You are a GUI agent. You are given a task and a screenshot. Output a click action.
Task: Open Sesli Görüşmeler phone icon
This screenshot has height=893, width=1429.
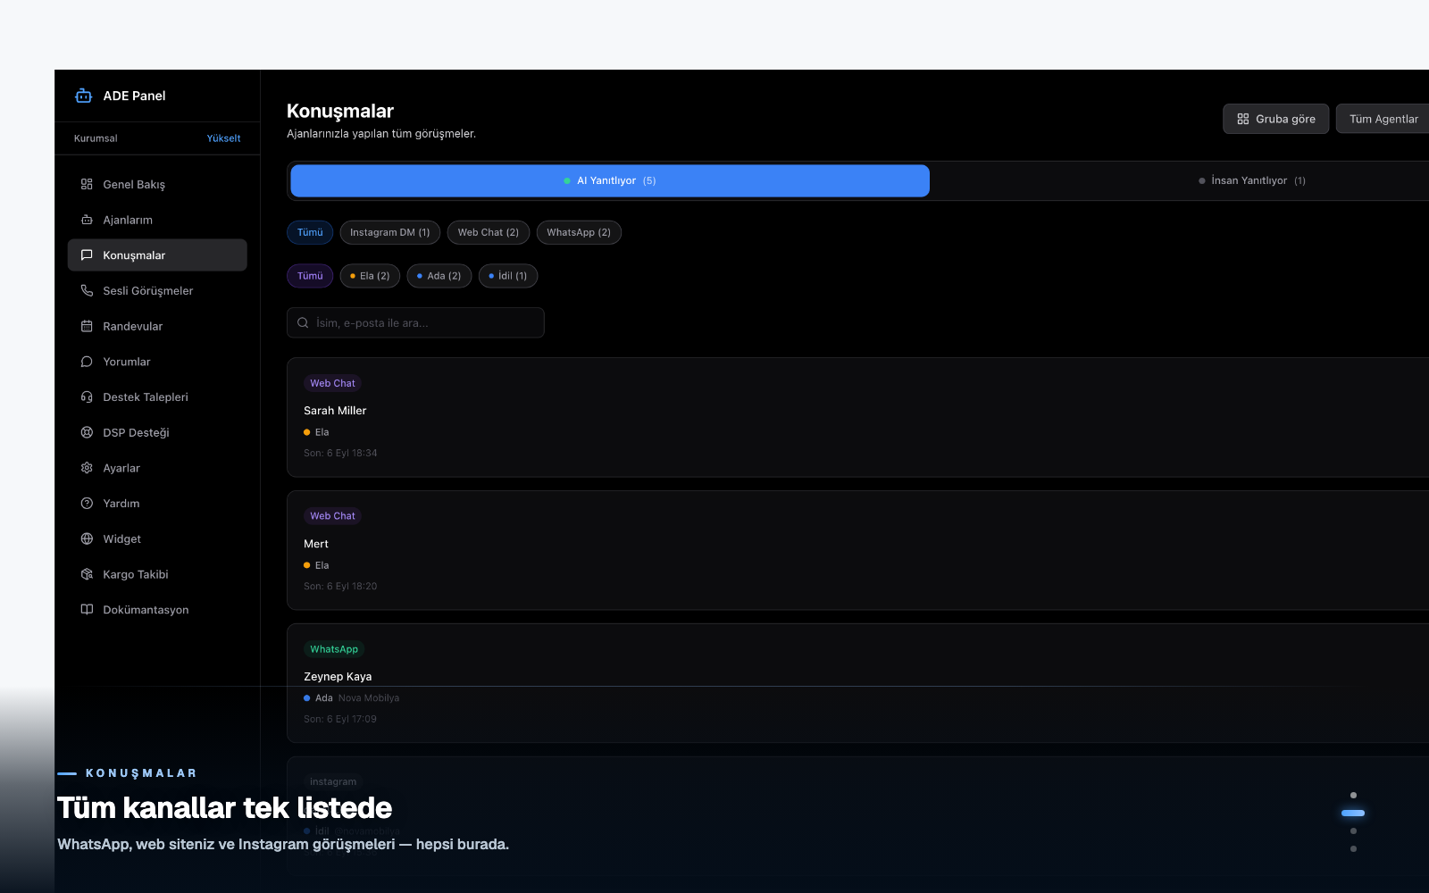pyautogui.click(x=87, y=290)
